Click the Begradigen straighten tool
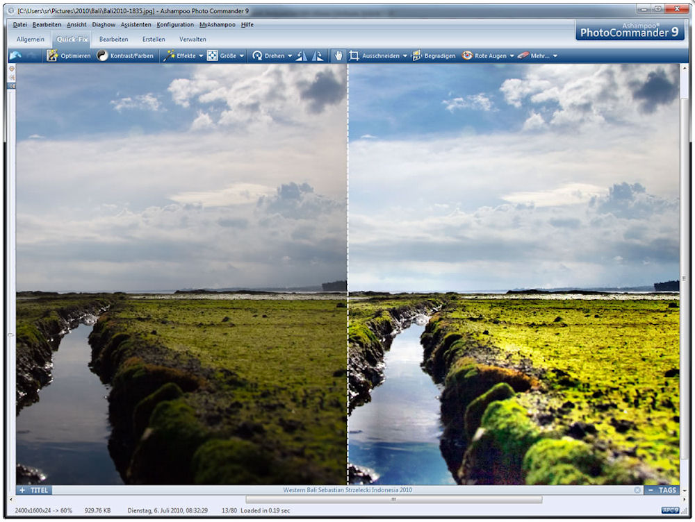695x522 pixels. 417,56
